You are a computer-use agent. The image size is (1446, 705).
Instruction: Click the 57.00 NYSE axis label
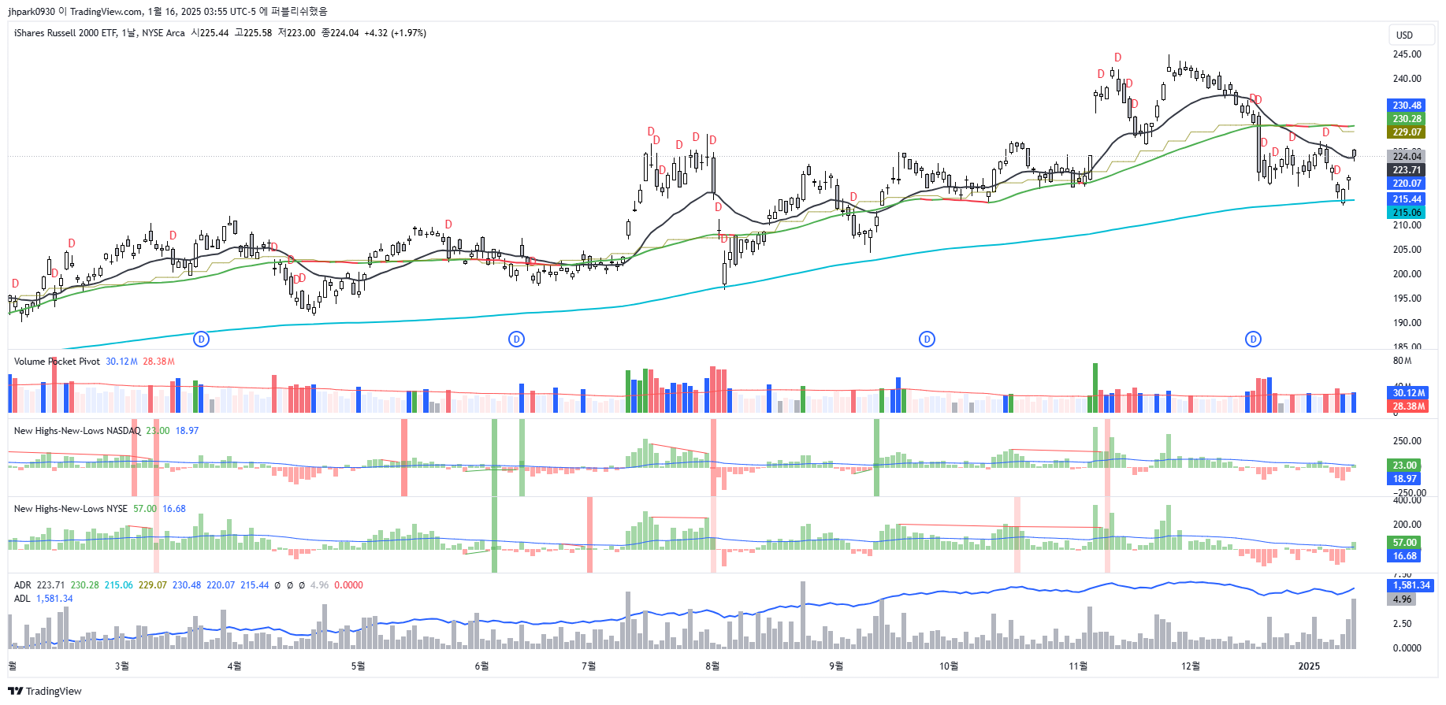click(x=1404, y=543)
